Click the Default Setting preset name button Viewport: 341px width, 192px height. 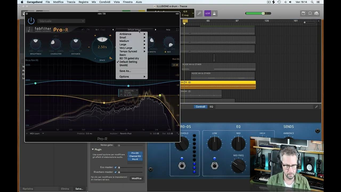coord(134,30)
